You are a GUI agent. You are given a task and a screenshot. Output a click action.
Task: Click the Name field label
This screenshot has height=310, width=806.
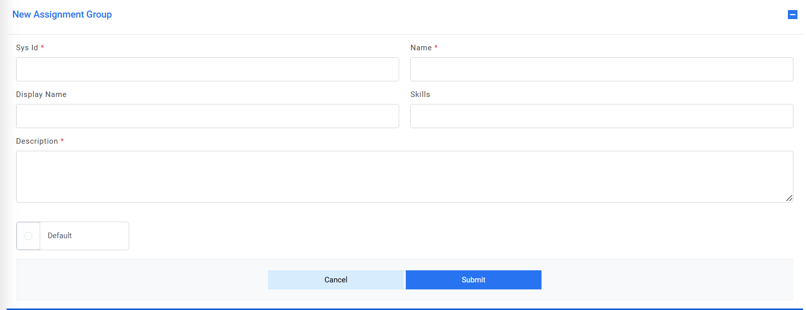click(421, 47)
